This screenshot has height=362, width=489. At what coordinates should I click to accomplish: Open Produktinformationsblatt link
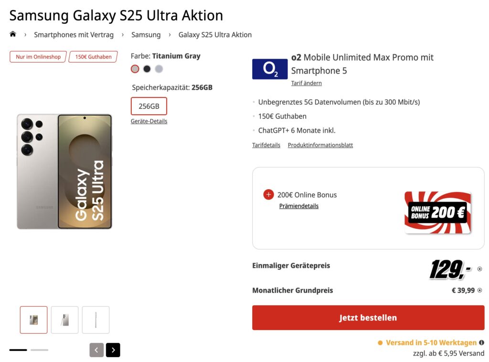click(x=320, y=145)
